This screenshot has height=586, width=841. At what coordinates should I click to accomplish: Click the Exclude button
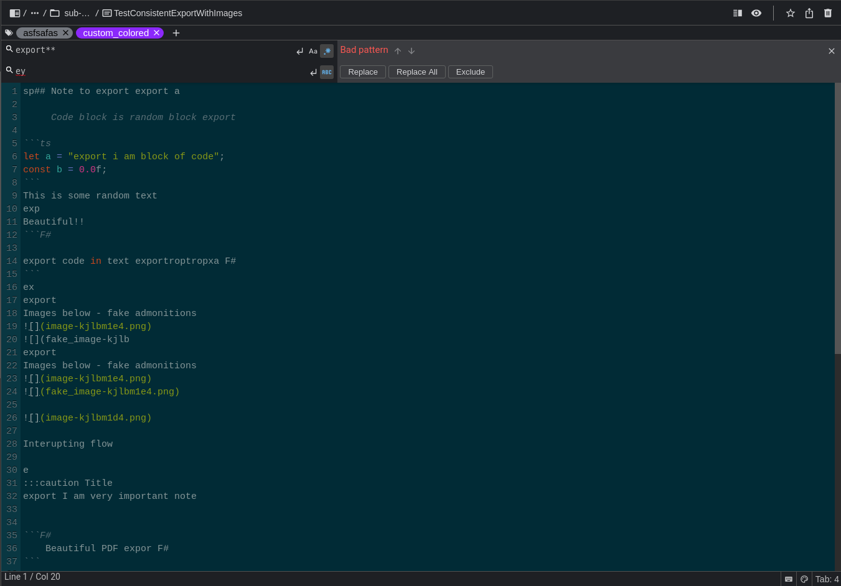pos(471,72)
